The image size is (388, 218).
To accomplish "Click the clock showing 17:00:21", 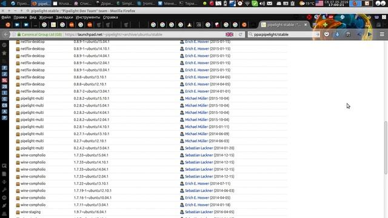I will click(336, 5).
